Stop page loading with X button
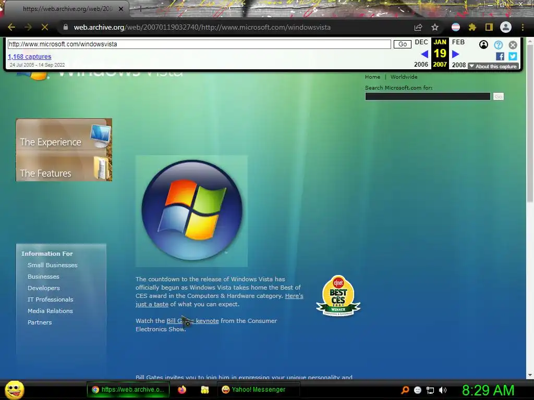 click(45, 27)
